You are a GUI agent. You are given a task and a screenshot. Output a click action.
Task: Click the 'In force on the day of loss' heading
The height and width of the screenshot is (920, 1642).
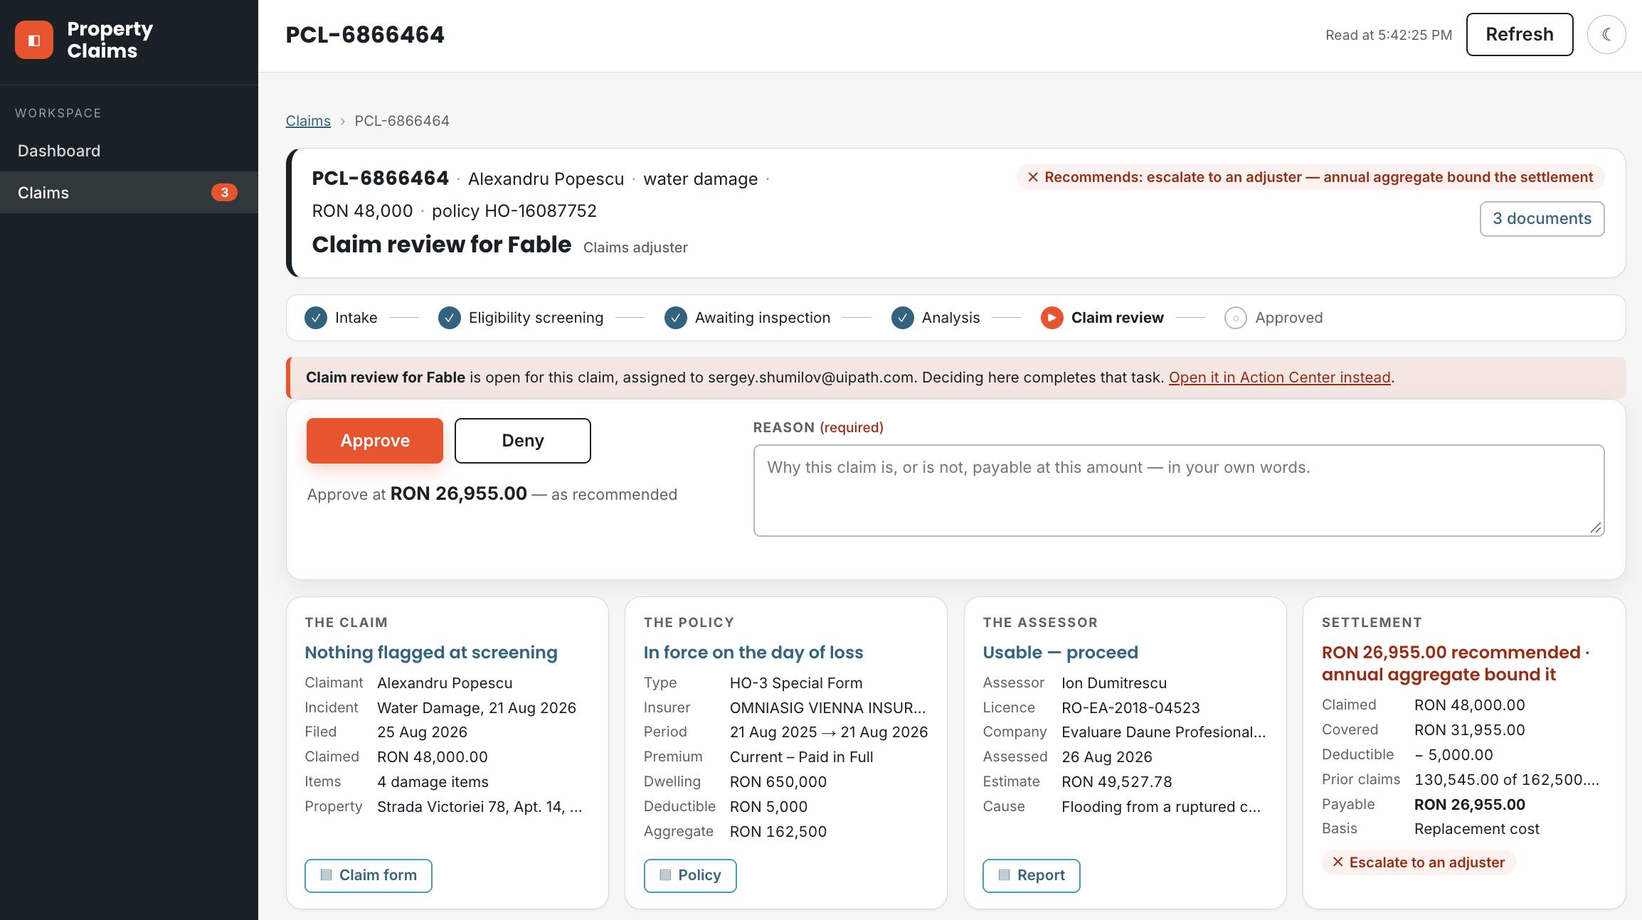pyautogui.click(x=753, y=653)
